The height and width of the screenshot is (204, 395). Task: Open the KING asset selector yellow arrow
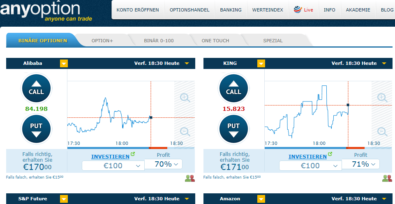[x=261, y=63]
